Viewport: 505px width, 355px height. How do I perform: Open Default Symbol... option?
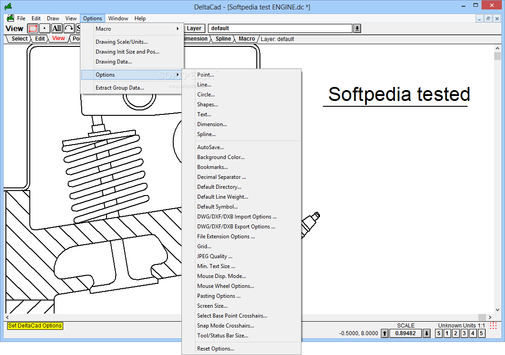click(241, 207)
